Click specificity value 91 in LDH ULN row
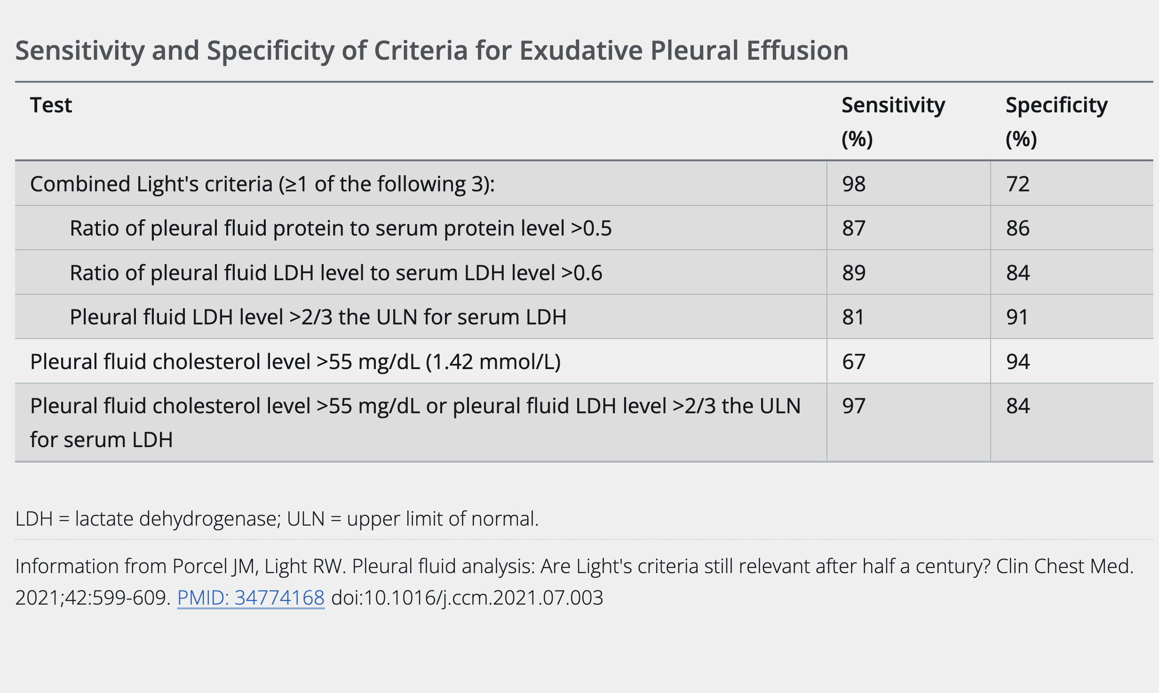This screenshot has width=1159, height=693. point(1017,317)
